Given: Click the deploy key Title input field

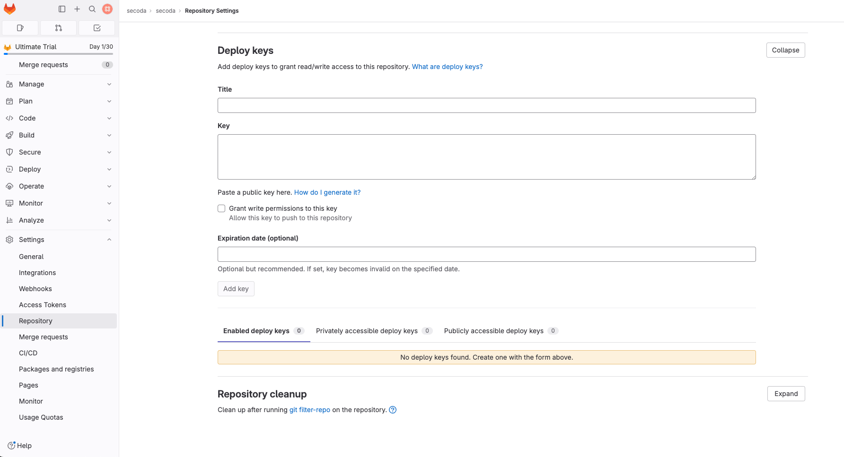Looking at the screenshot, I should pos(486,105).
